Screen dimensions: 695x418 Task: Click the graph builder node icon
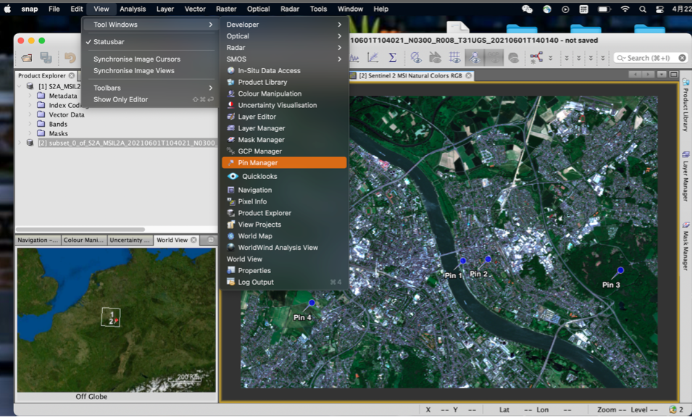click(x=536, y=58)
